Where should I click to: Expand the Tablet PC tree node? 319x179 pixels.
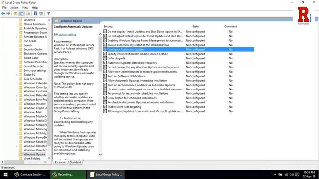pyautogui.click(x=16, y=75)
